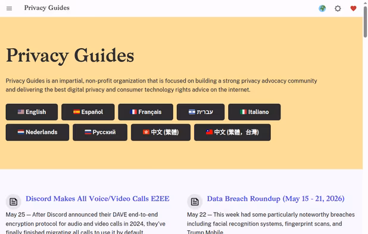The height and width of the screenshot is (234, 368).
Task: Toggle the color scheme brightness icon
Action: (x=338, y=8)
